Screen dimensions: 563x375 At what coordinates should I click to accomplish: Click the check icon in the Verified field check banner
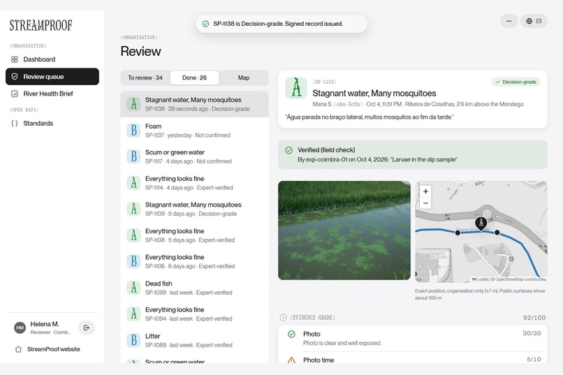(288, 150)
